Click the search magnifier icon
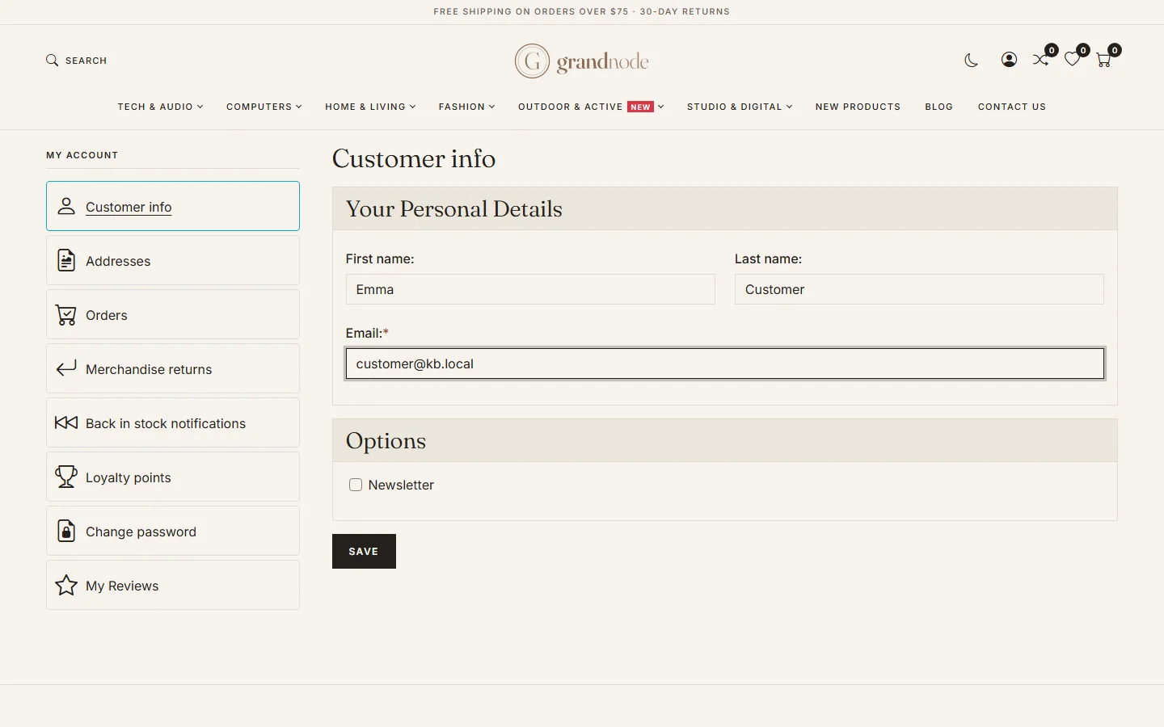This screenshot has width=1164, height=727. pos(52,61)
